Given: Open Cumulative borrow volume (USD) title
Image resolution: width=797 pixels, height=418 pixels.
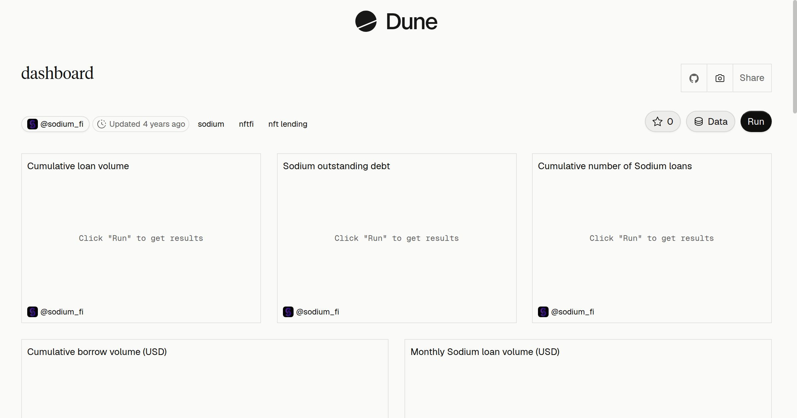Looking at the screenshot, I should pyautogui.click(x=97, y=352).
